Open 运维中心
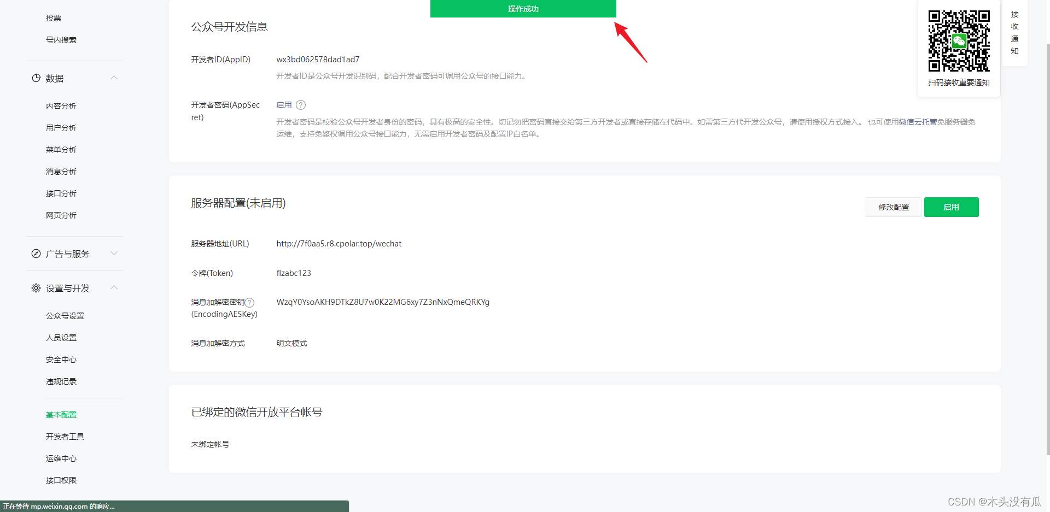This screenshot has height=512, width=1050. [x=61, y=458]
